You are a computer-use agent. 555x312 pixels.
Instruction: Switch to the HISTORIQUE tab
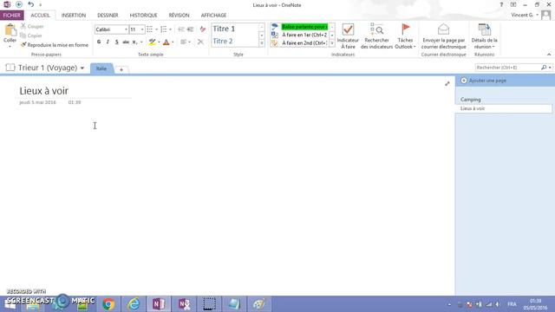tap(143, 16)
